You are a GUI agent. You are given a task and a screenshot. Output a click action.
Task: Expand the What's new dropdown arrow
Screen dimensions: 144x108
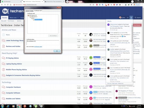pyautogui.click(x=18, y=18)
